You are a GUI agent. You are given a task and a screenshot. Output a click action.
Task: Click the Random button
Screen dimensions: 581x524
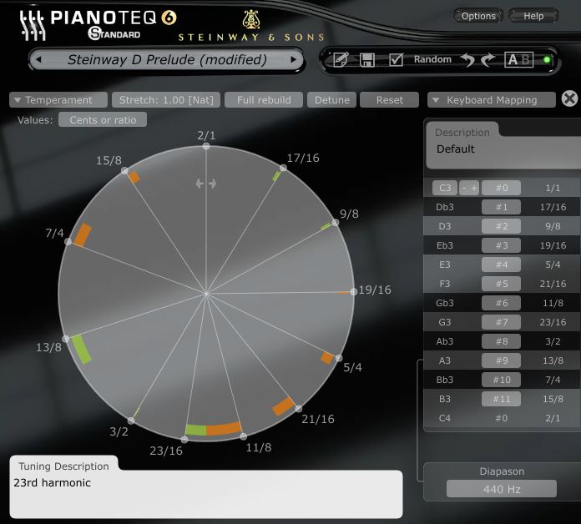click(x=432, y=59)
